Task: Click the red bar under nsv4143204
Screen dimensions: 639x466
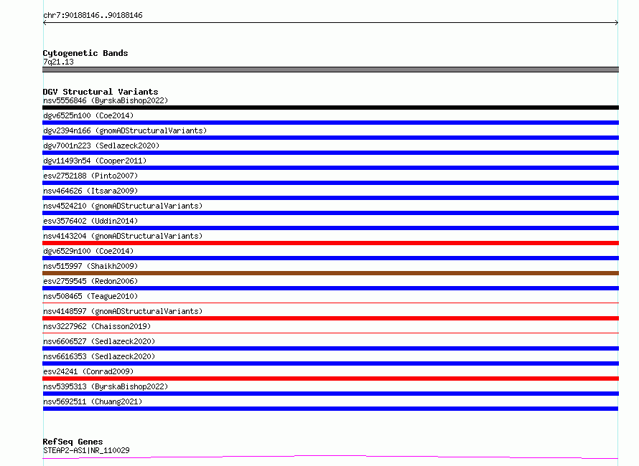Action: pos(330,243)
